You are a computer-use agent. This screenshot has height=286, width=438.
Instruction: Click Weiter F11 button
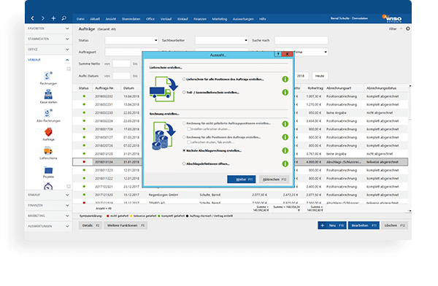[242, 179]
